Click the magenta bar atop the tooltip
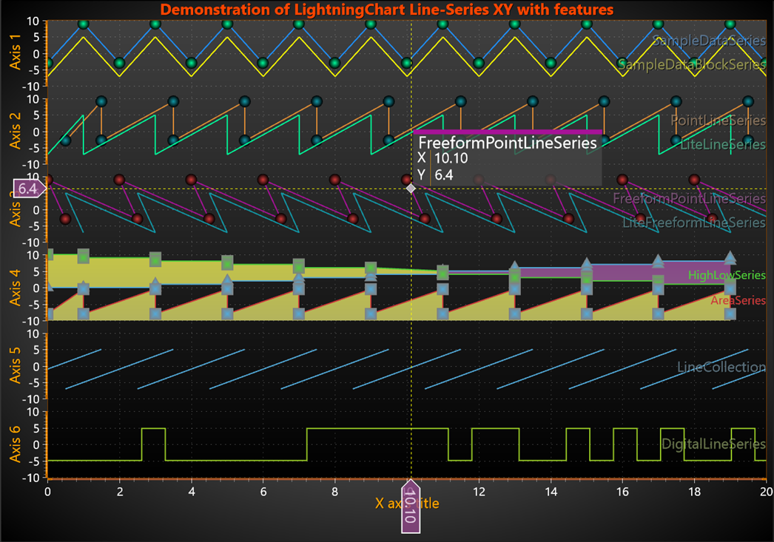Screen dimensions: 774x542 tap(508, 132)
